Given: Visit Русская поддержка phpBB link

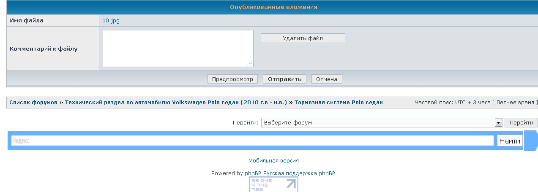Looking at the screenshot, I should coord(299,173).
